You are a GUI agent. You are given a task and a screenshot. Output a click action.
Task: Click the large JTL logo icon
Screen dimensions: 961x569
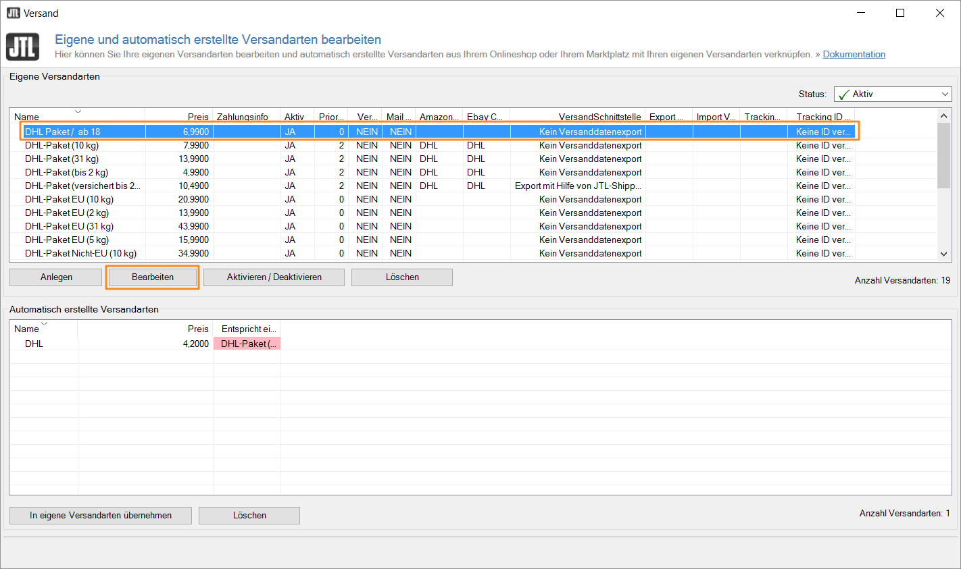(x=23, y=47)
